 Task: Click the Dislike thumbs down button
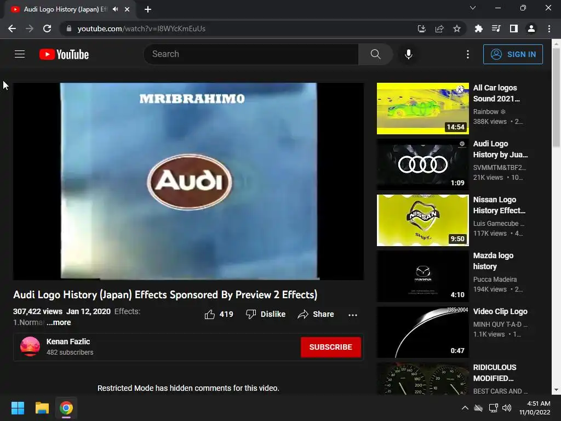point(266,314)
